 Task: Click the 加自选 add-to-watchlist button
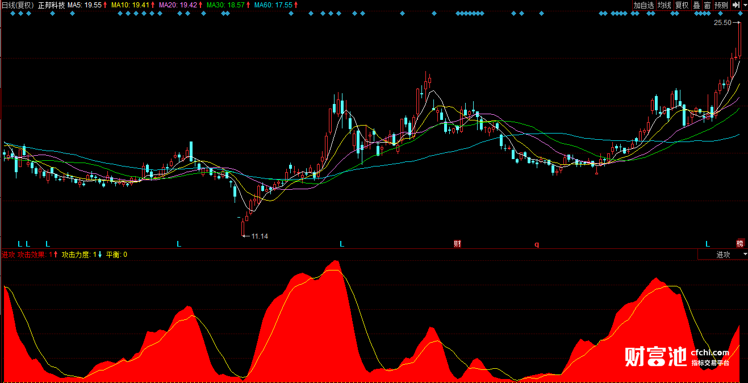point(644,5)
